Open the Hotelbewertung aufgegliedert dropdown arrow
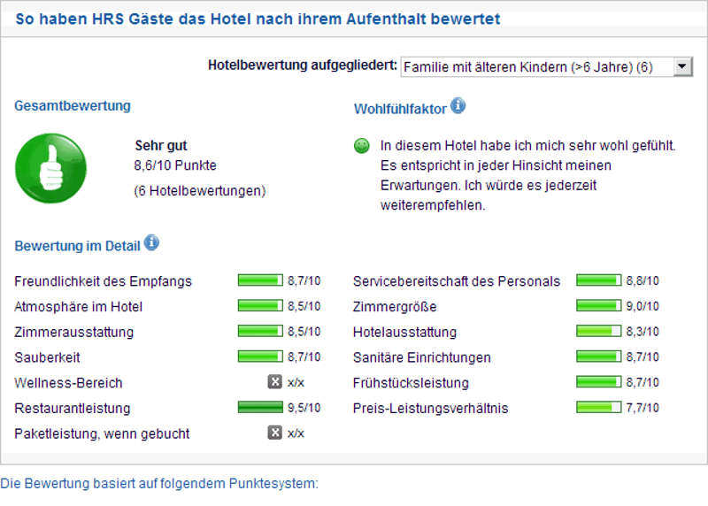 pos(682,66)
